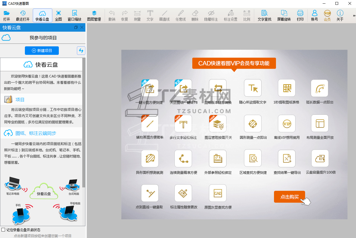Print the drawing with 打印
356x238 pixels.
(x=300, y=16)
